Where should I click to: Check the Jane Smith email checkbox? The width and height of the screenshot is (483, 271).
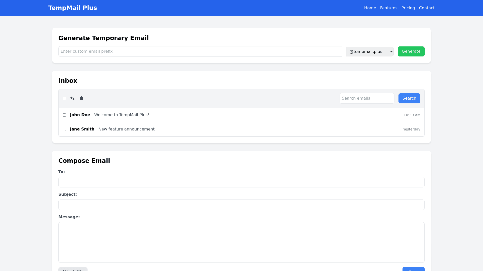[x=64, y=129]
